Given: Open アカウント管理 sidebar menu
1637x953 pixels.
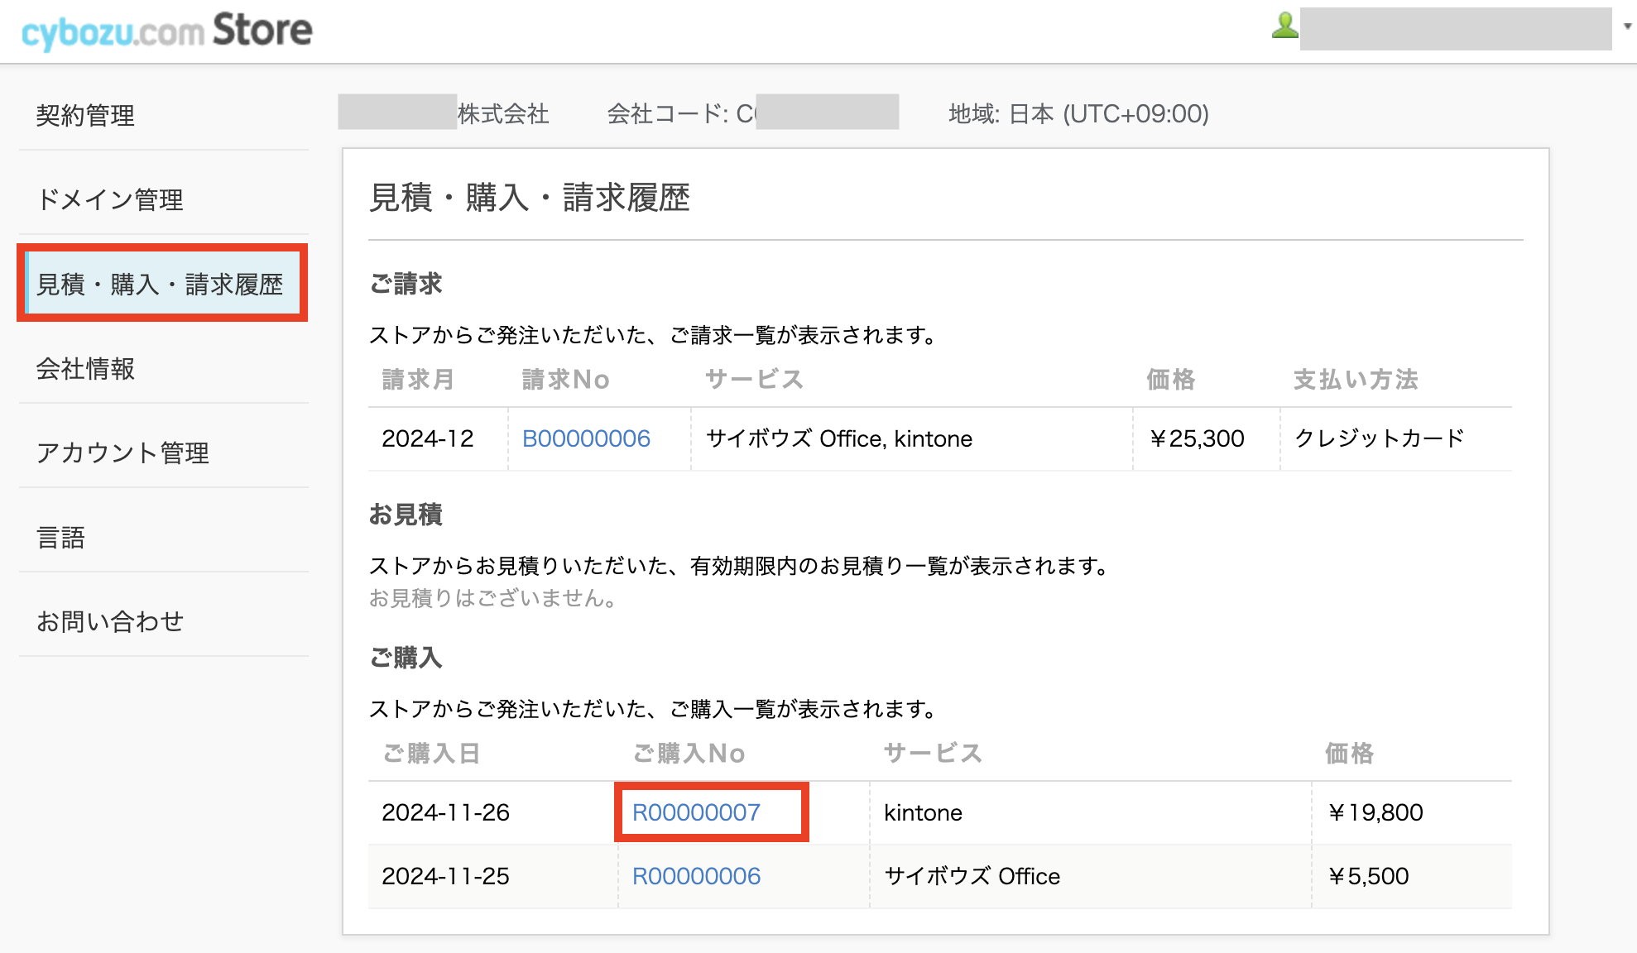Looking at the screenshot, I should (x=122, y=453).
